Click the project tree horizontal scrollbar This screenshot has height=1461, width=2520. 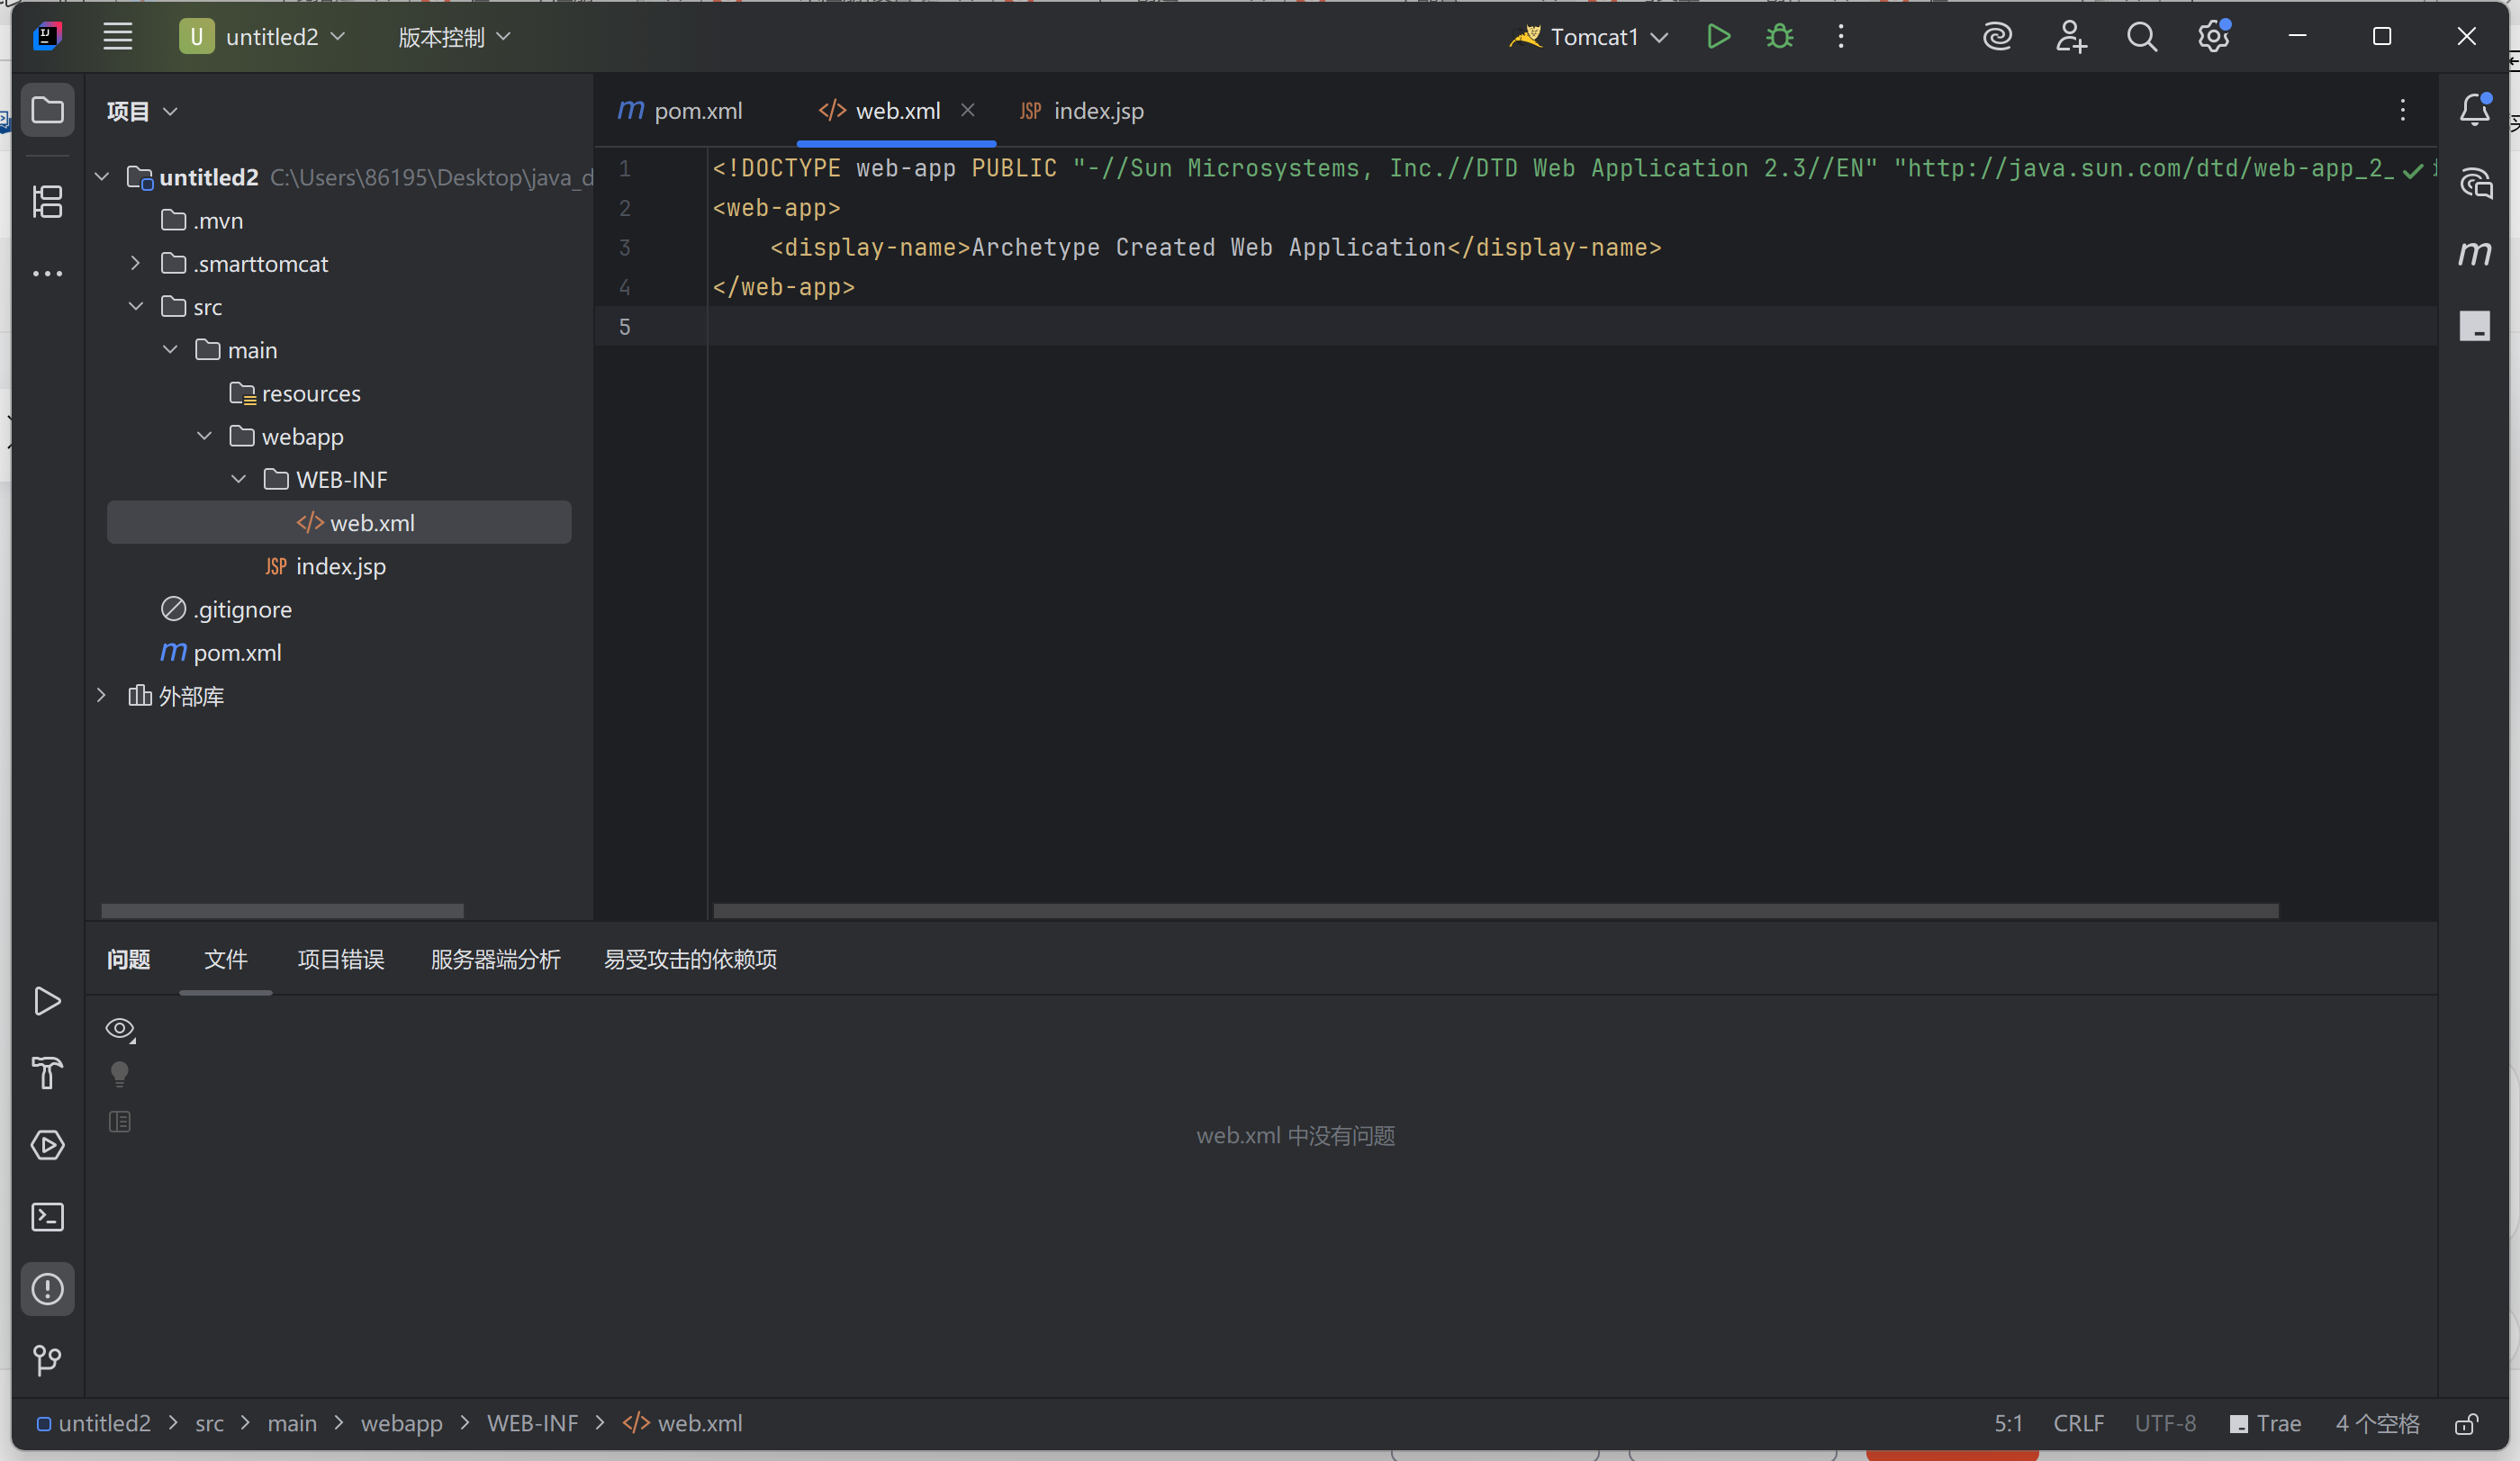[x=282, y=911]
